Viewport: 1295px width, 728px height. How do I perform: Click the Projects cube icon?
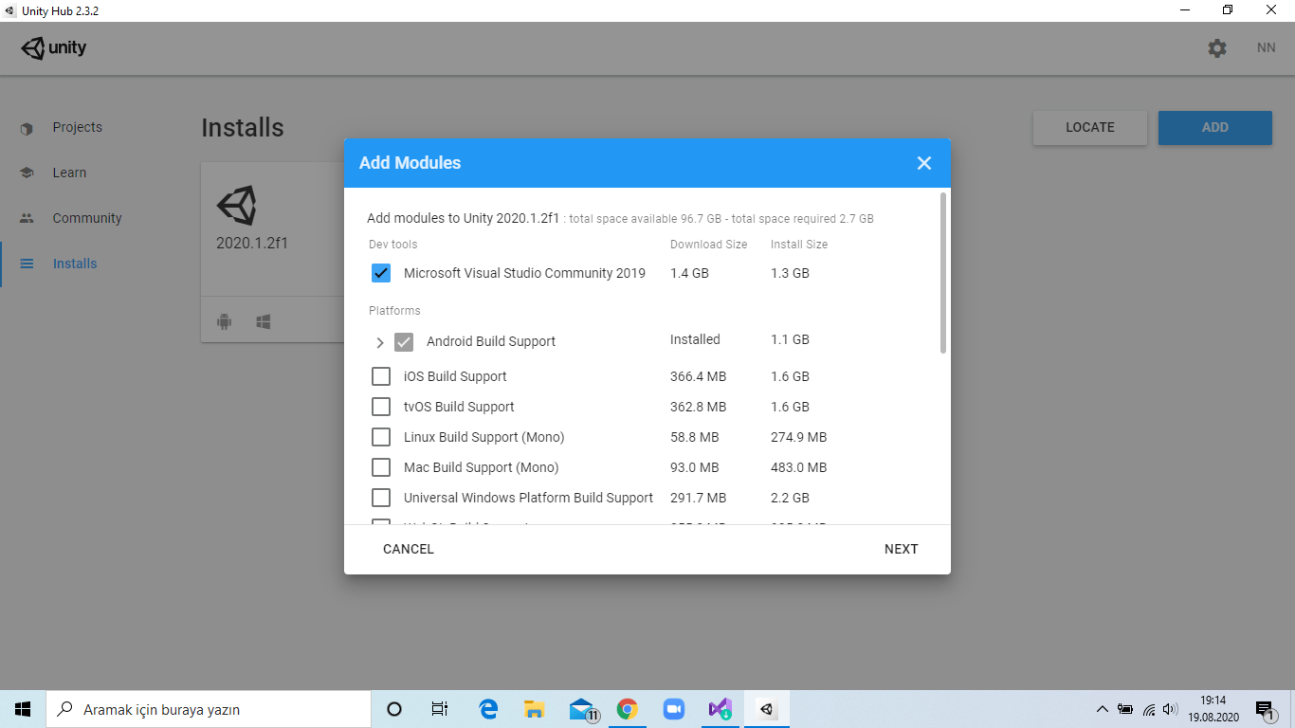27,128
